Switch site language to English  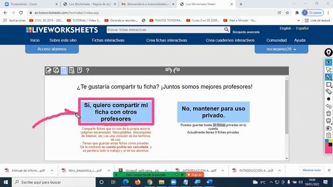[x=285, y=28]
